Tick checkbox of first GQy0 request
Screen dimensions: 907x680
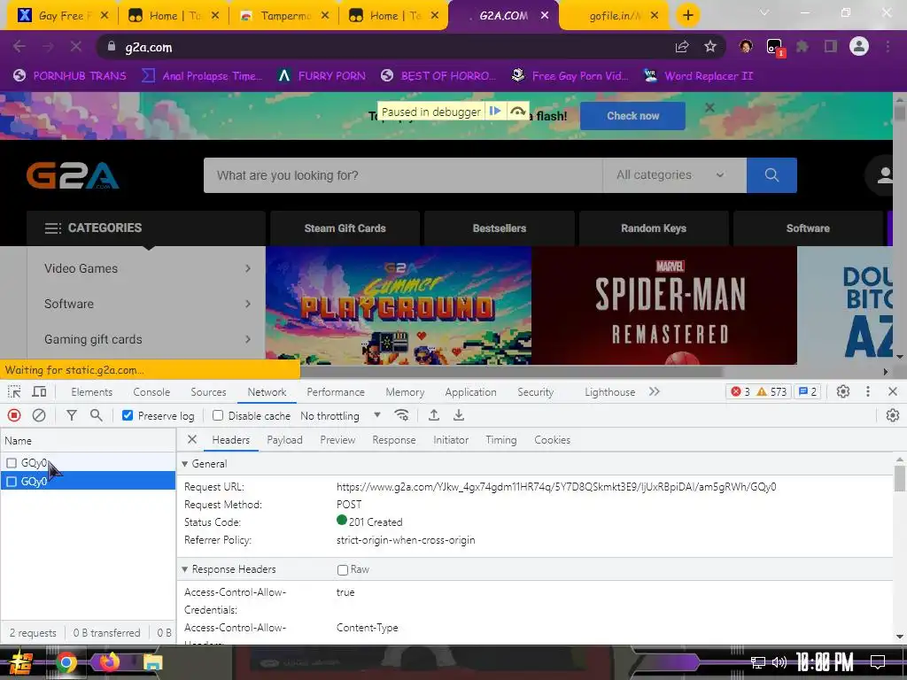(12, 462)
